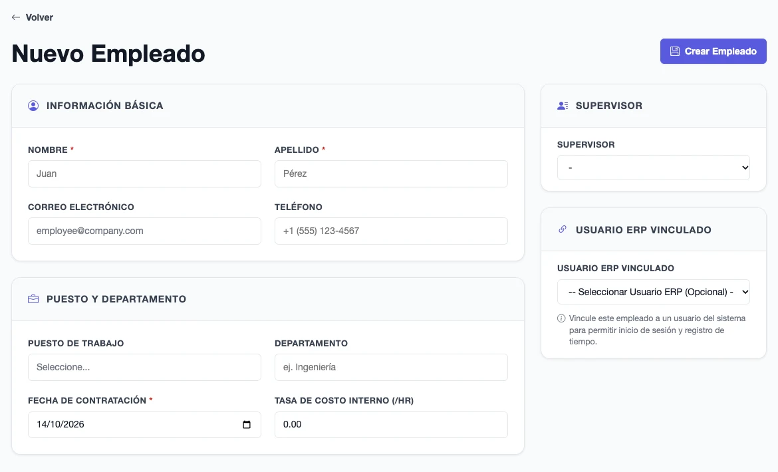Viewport: 778px width, 472px height.
Task: Click the link chain icon beside Usuario ERP Vinculado
Action: [x=562, y=229]
